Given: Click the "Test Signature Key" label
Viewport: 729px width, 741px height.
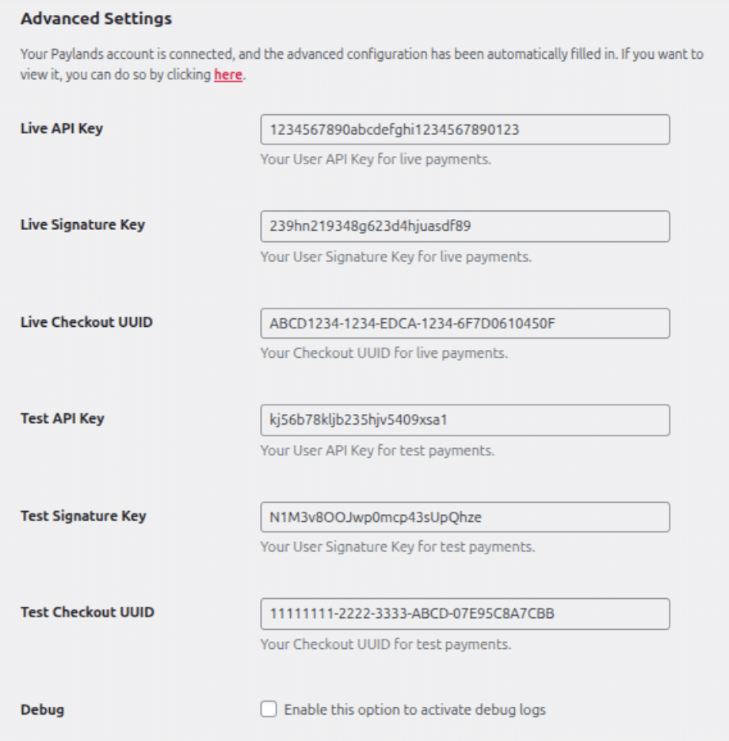Looking at the screenshot, I should [83, 516].
